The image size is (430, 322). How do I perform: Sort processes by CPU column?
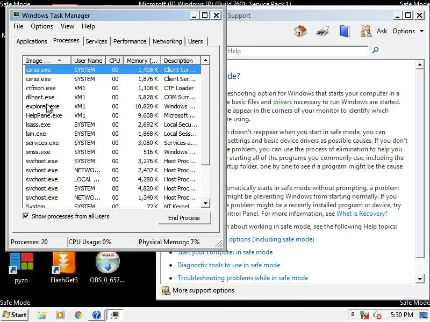point(114,60)
